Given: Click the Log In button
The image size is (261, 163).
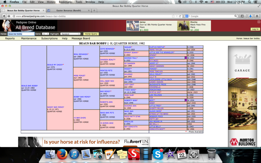Looking at the screenshot, I should 255,29.
